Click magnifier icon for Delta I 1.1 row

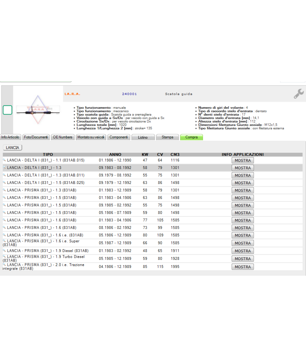coord(4,160)
